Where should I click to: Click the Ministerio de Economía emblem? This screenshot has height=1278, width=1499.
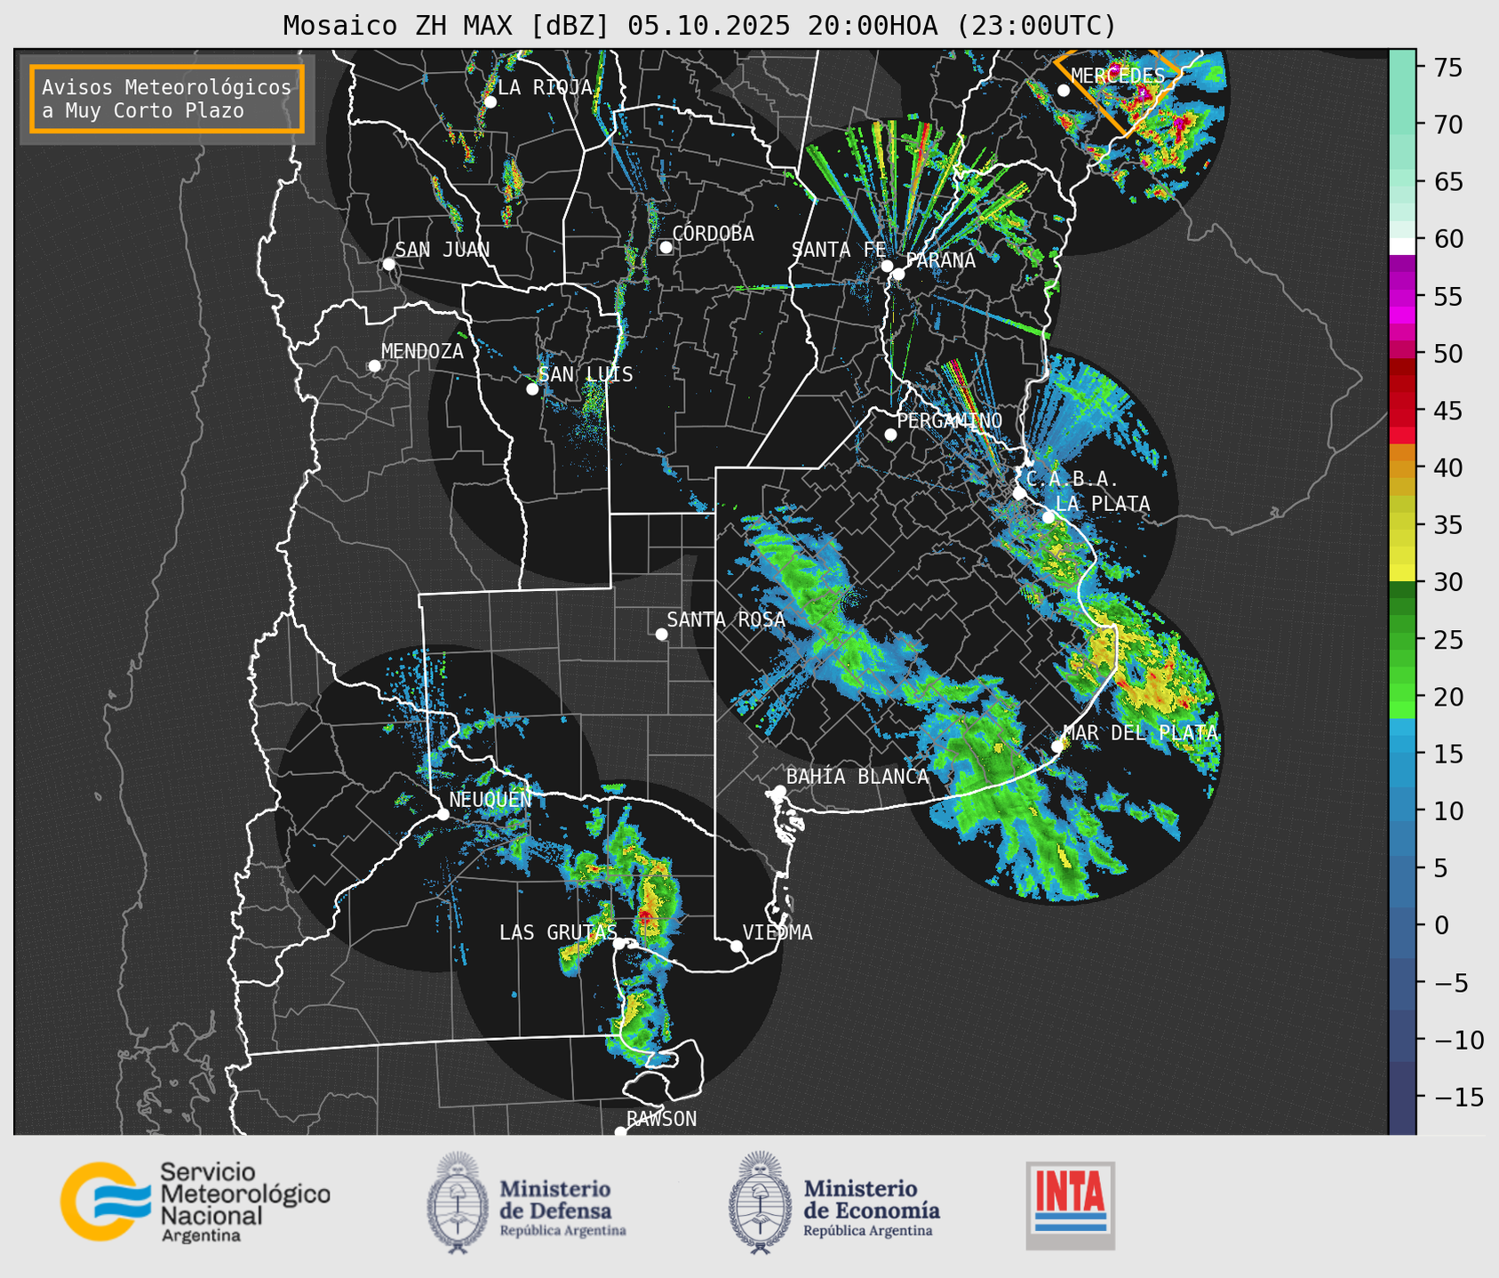coord(760,1203)
